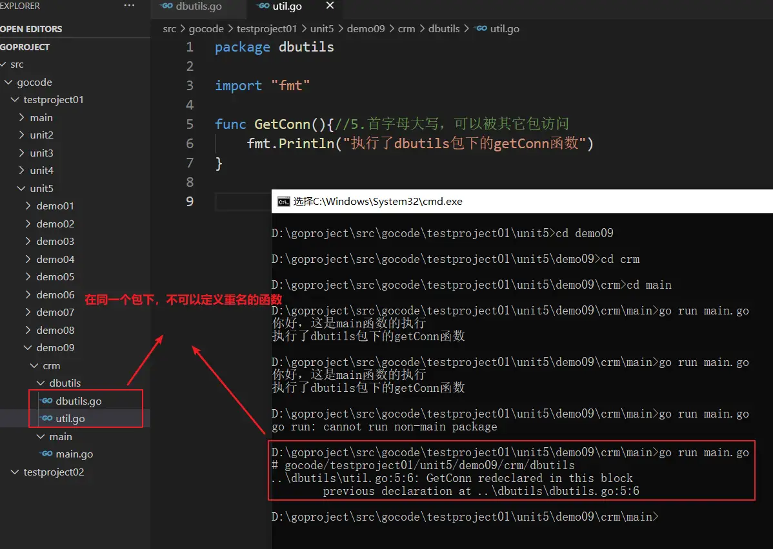Expand the demo01 folder
This screenshot has width=773, height=549.
point(55,206)
